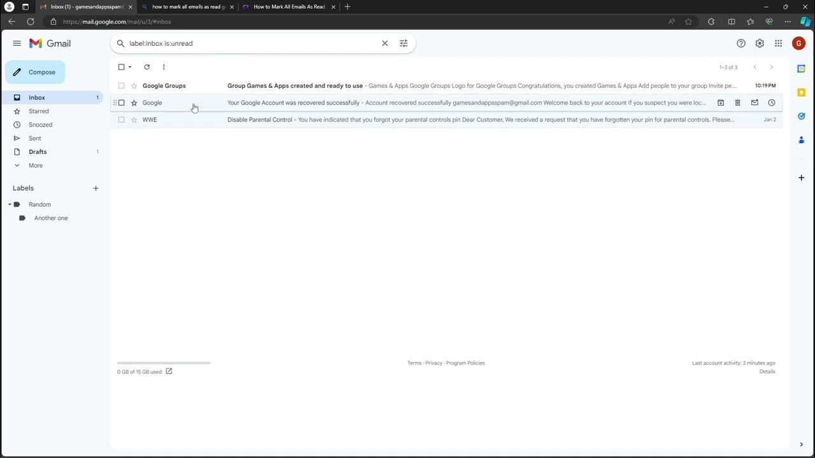Image resolution: width=815 pixels, height=458 pixels.
Task: Star the Google Groups email
Action: [x=134, y=86]
